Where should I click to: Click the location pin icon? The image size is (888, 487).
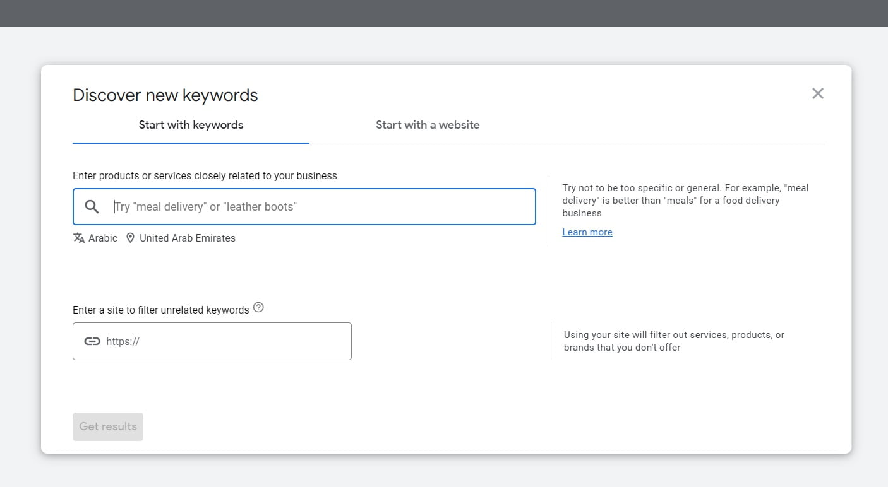pos(130,238)
